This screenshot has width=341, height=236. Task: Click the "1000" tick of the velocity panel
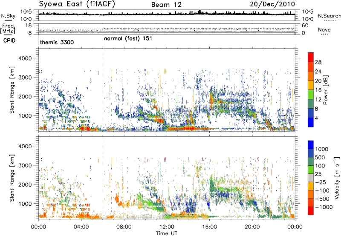25,204
